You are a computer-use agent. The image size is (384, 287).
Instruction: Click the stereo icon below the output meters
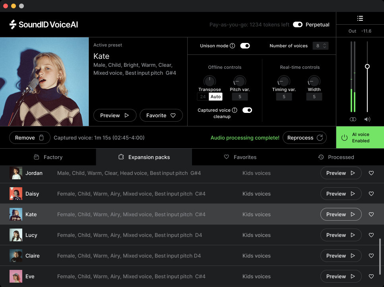point(353,119)
